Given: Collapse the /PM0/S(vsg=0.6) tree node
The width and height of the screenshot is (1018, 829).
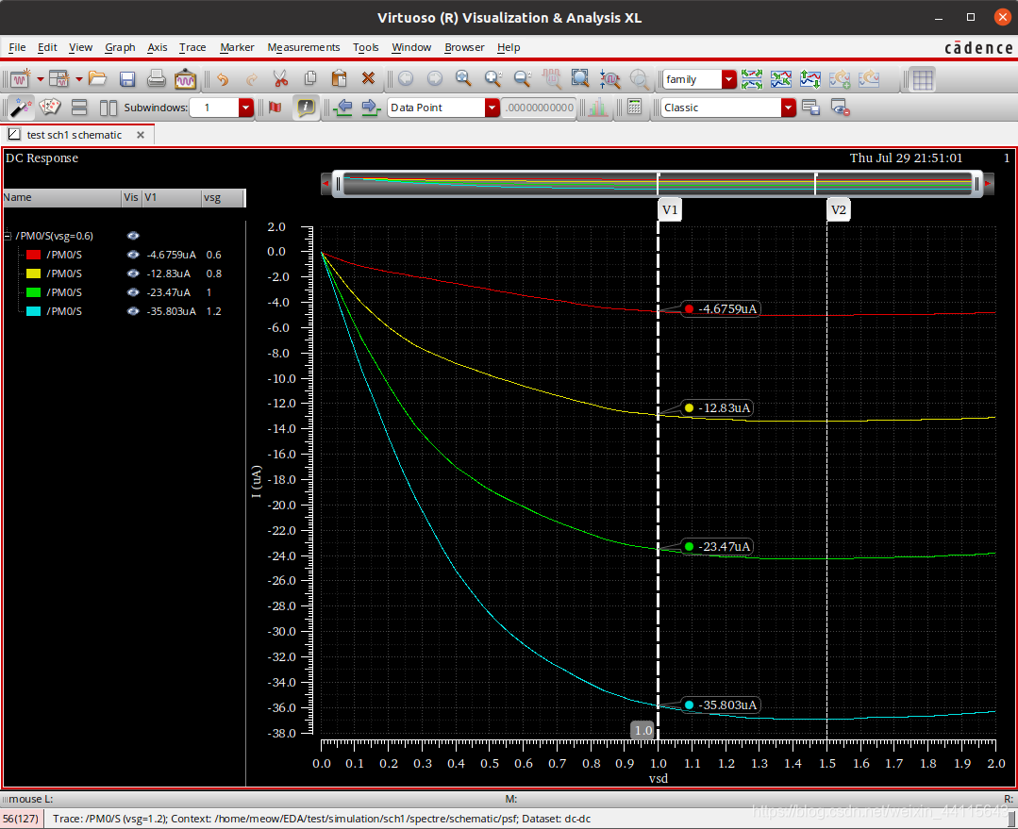Looking at the screenshot, I should click(8, 236).
